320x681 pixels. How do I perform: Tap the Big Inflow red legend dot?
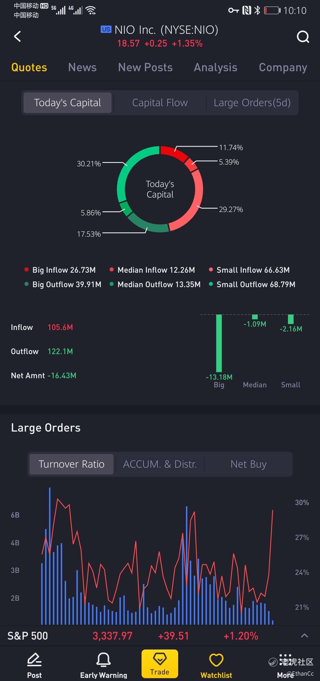pos(26,270)
